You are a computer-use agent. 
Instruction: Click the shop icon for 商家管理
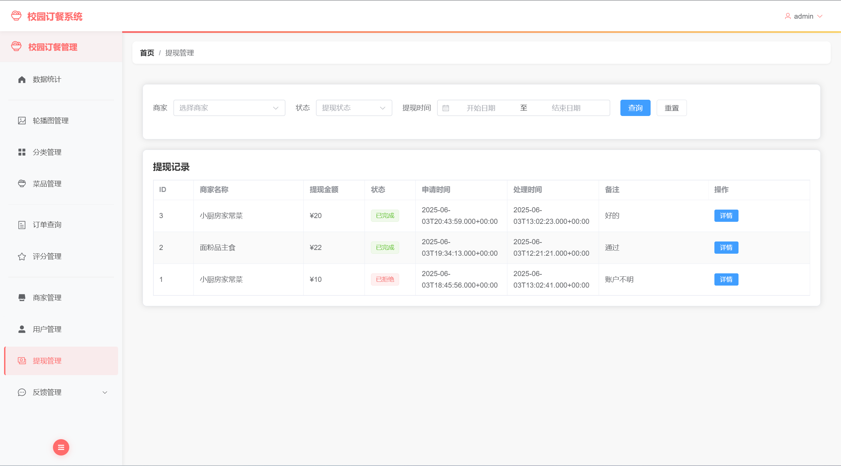point(22,298)
